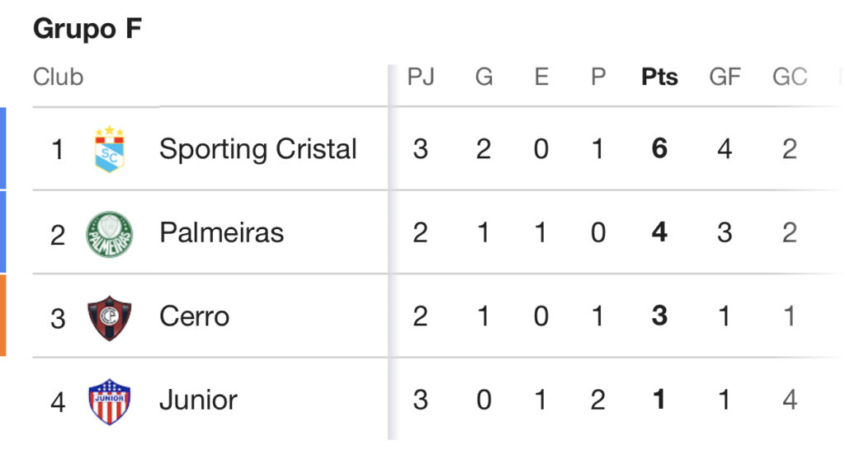Open the Palmeiras team link
Viewport: 845px width, 459px height.
(x=221, y=233)
